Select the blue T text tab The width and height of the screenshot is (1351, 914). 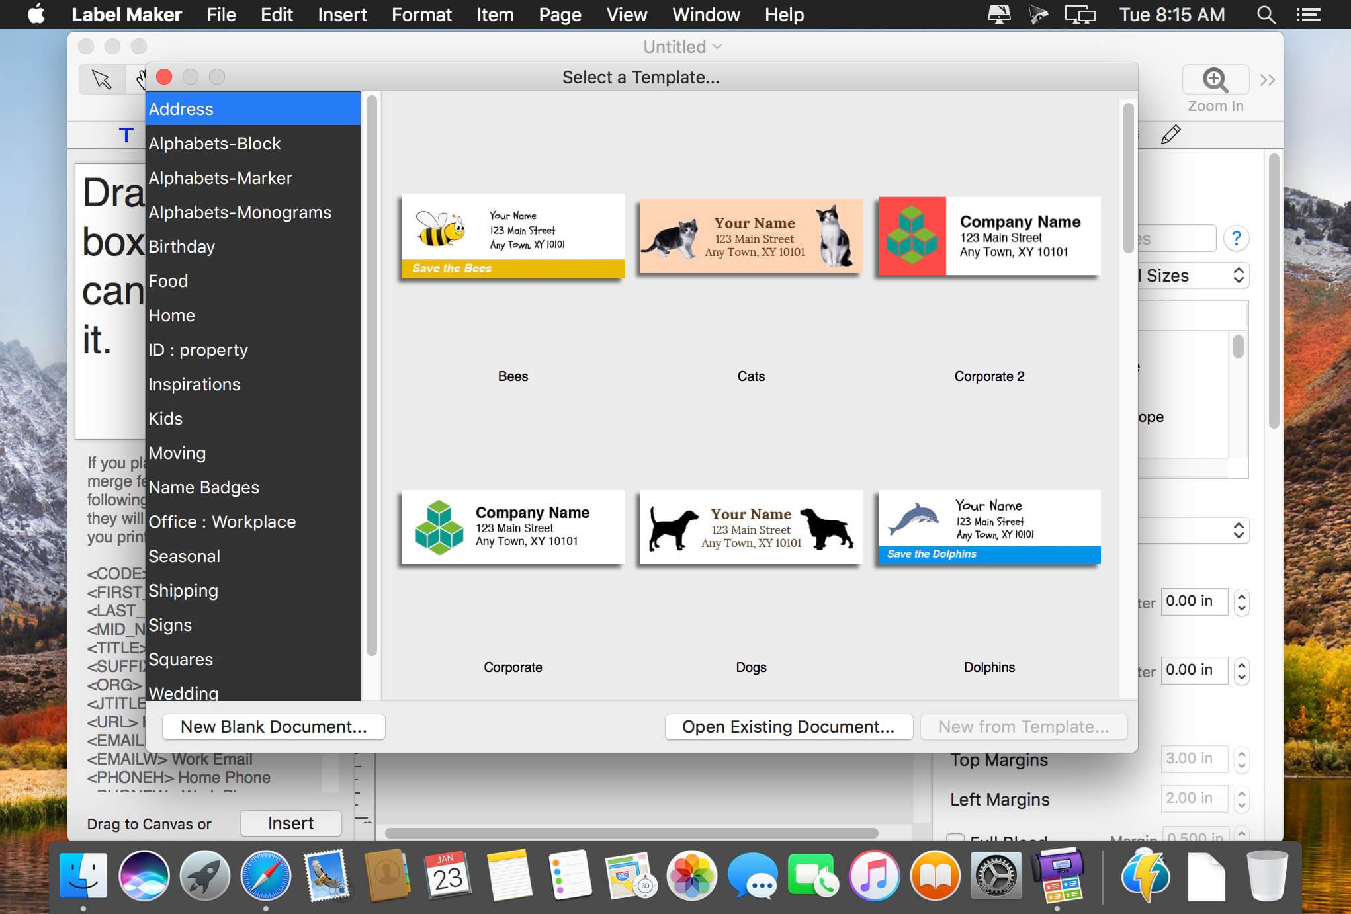coord(126,135)
